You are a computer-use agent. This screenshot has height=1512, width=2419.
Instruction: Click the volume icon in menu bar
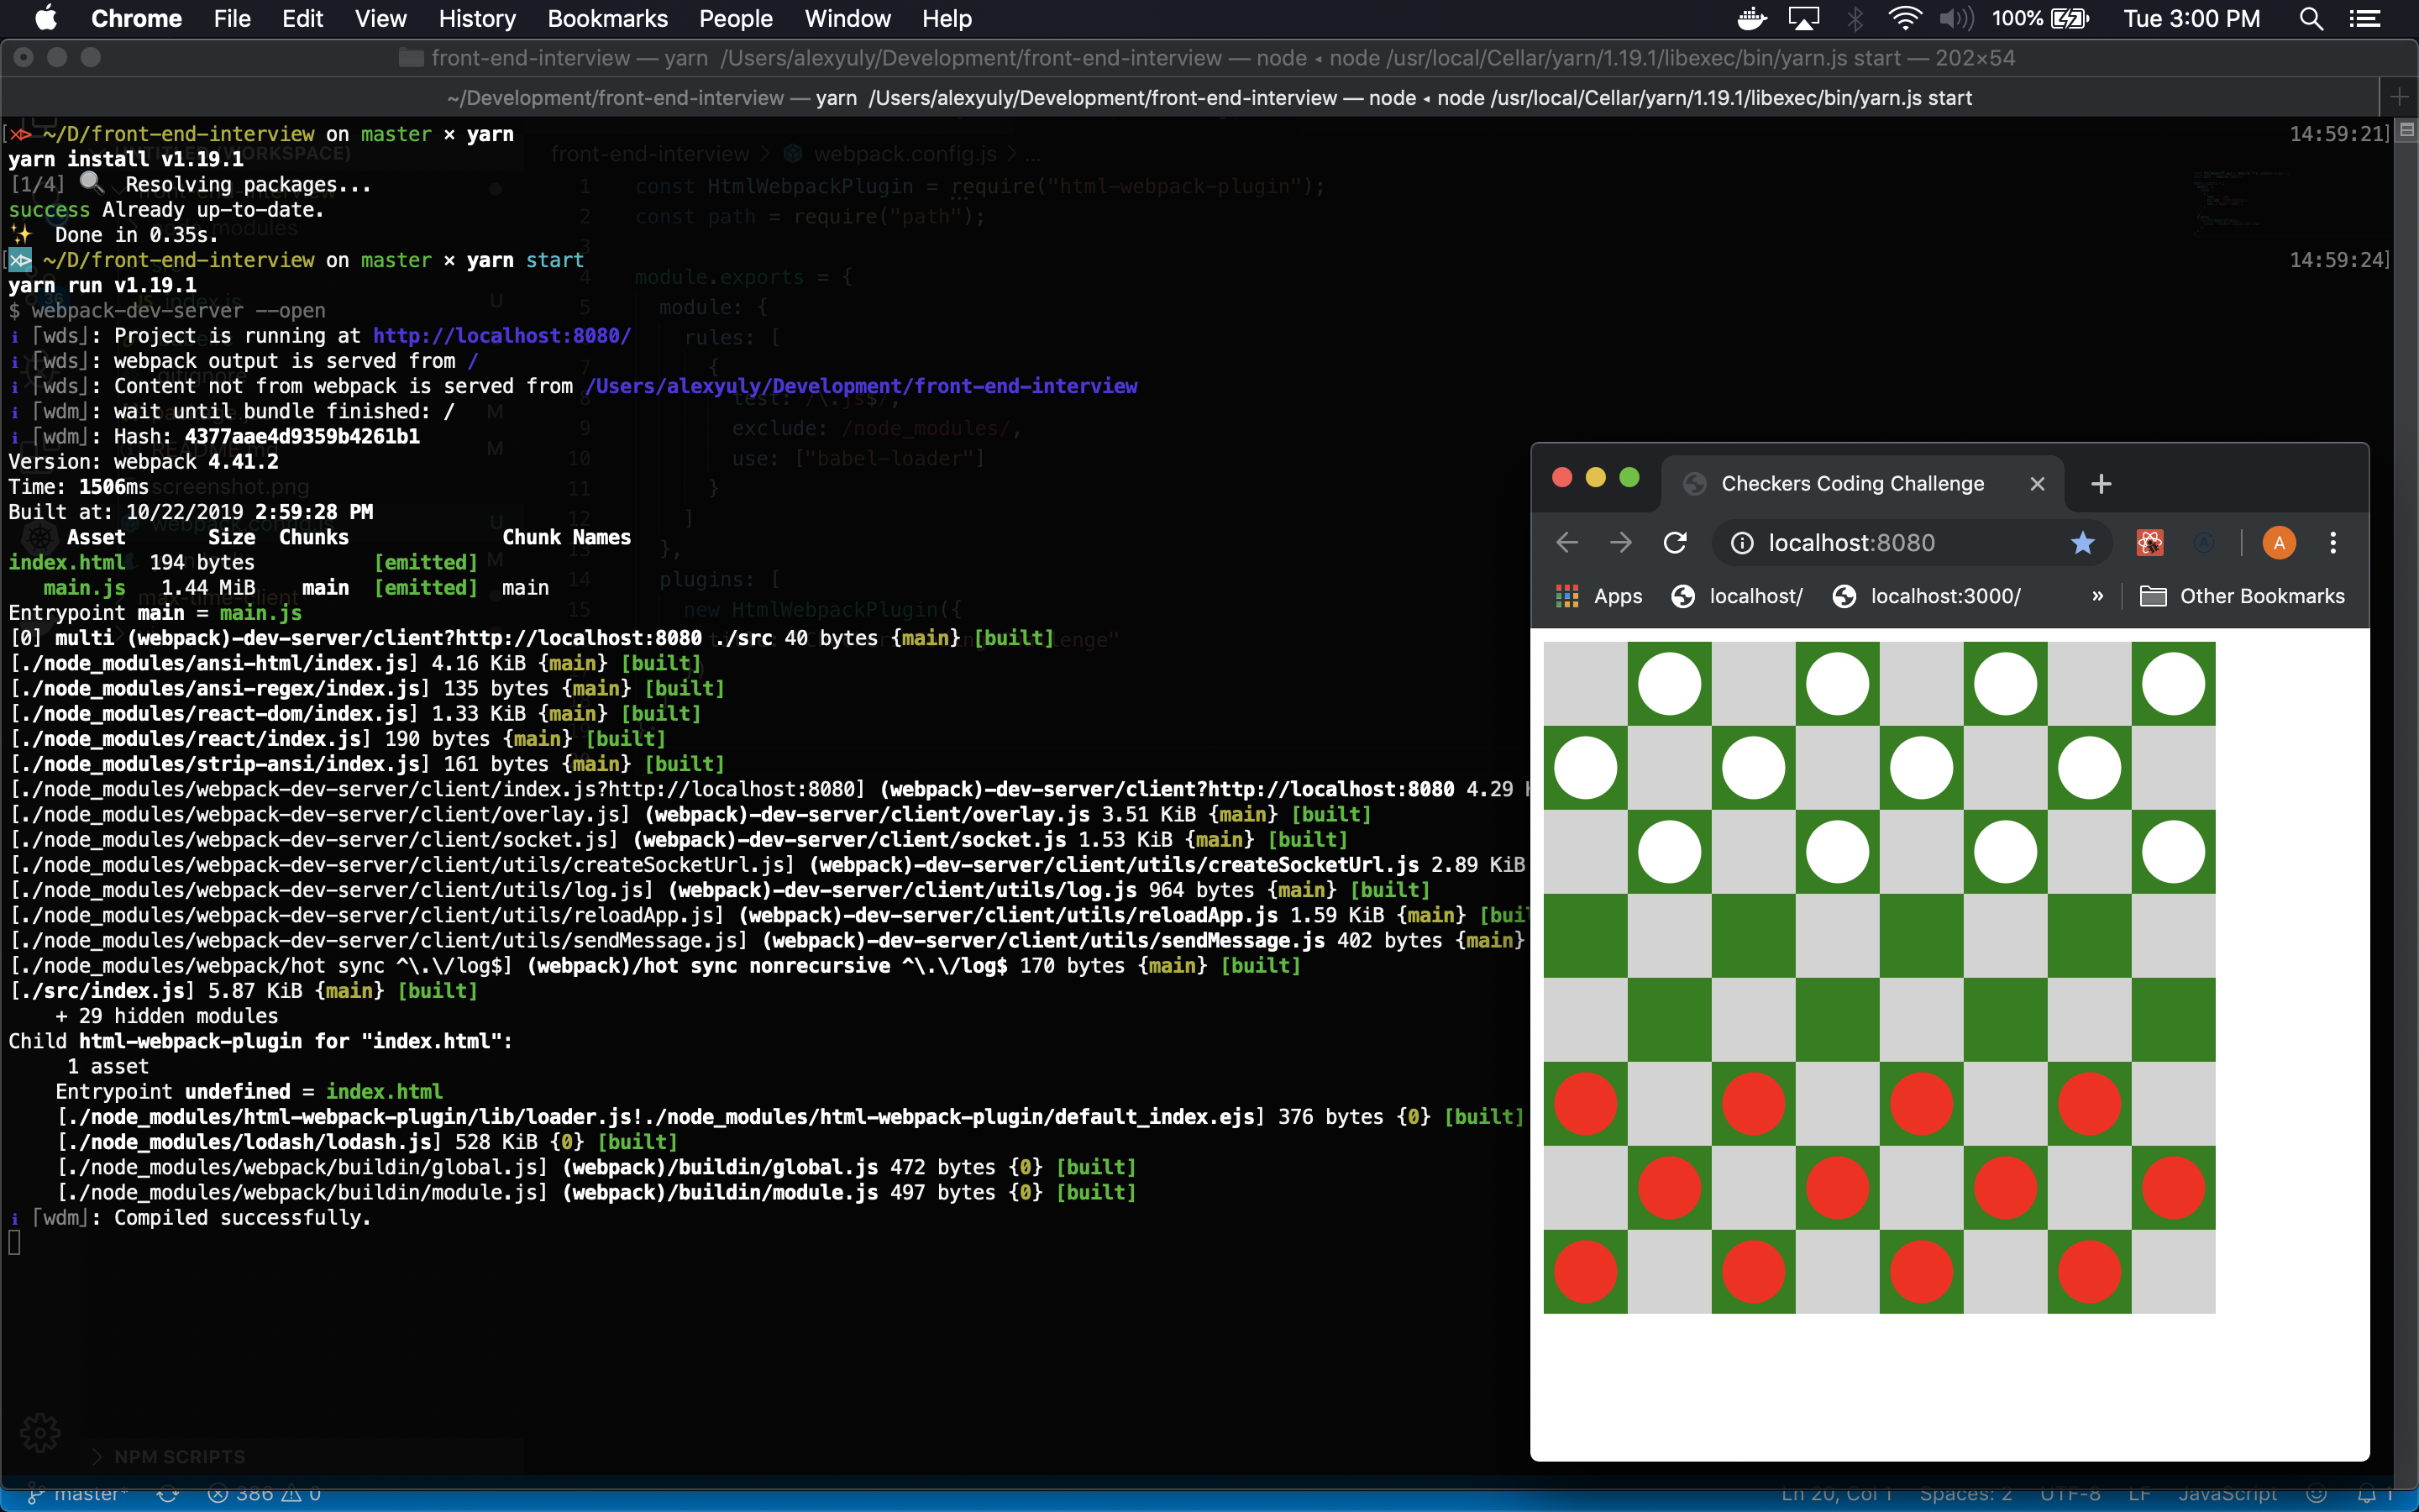[1956, 18]
